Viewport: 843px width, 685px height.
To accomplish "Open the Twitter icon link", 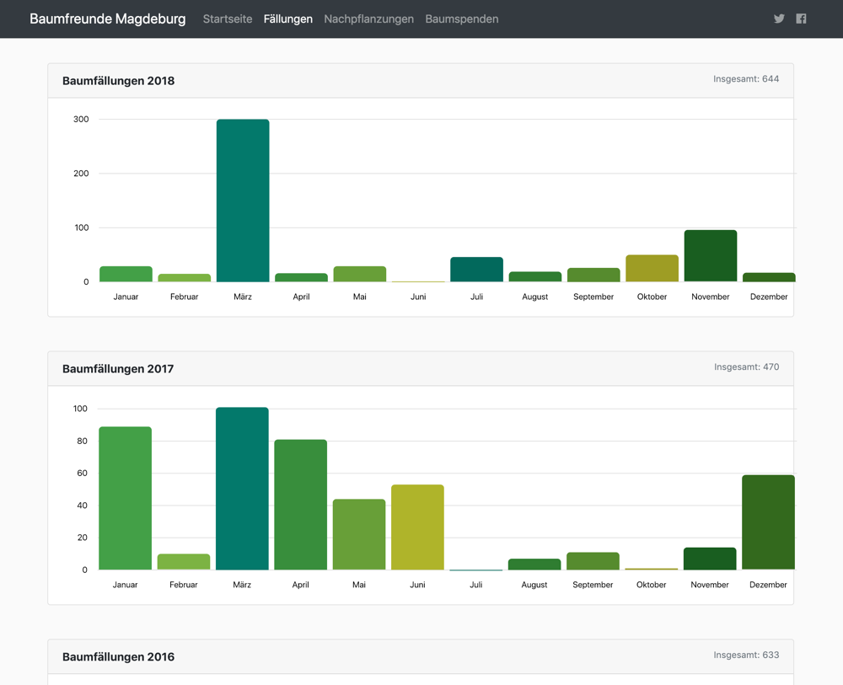I will coord(779,19).
